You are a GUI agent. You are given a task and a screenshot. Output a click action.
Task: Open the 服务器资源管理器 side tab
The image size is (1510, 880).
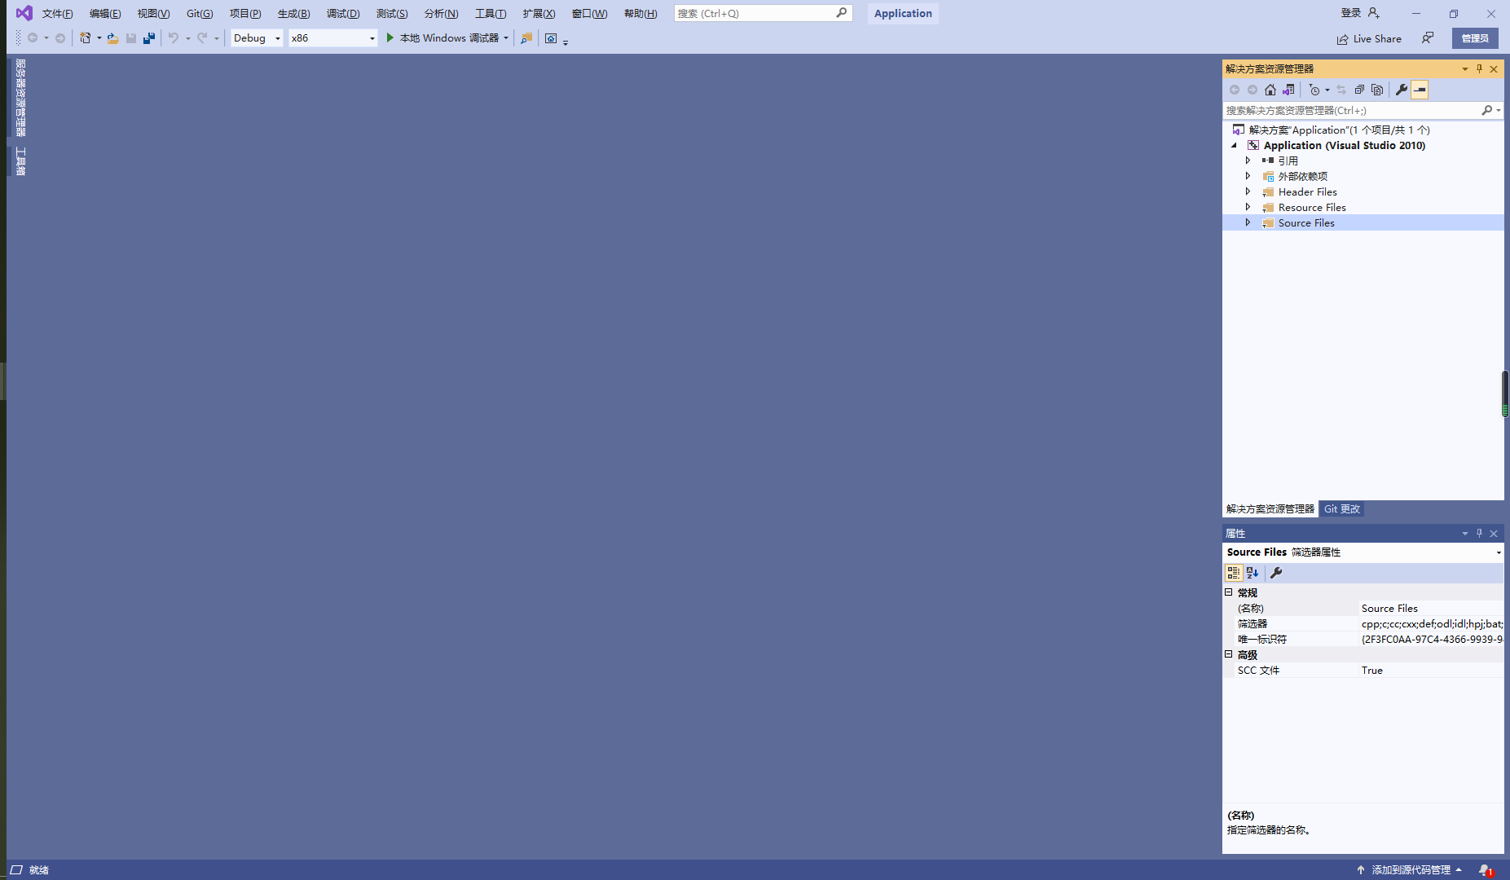tap(20, 98)
